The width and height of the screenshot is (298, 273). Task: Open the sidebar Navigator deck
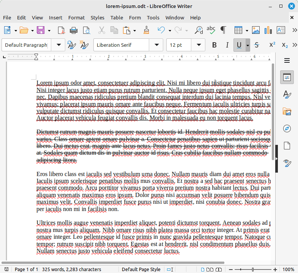(287, 129)
